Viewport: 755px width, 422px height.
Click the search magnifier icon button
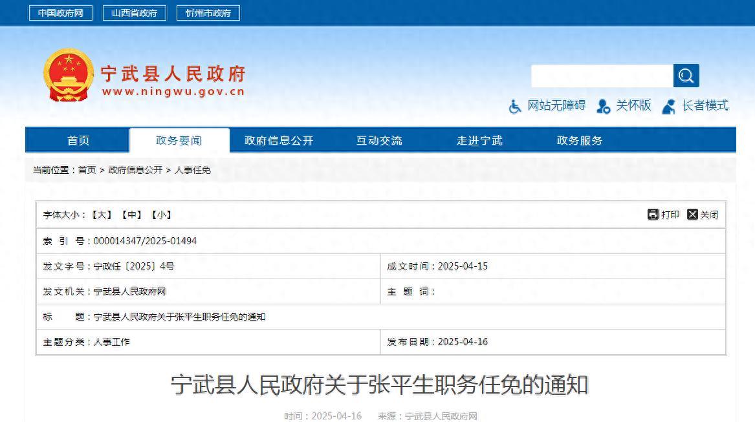(686, 76)
